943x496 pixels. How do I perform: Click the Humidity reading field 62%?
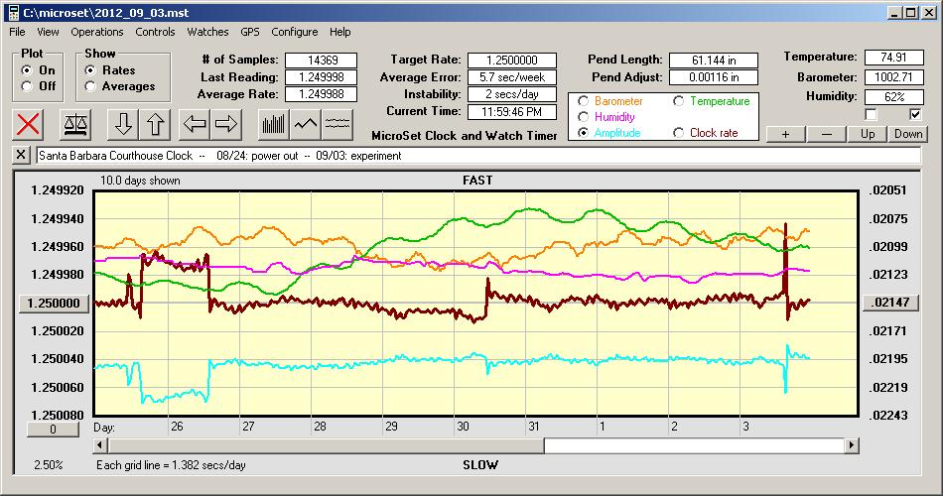click(x=893, y=97)
